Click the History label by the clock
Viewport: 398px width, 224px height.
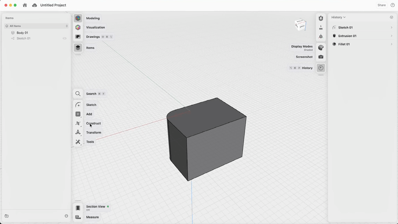[307, 68]
